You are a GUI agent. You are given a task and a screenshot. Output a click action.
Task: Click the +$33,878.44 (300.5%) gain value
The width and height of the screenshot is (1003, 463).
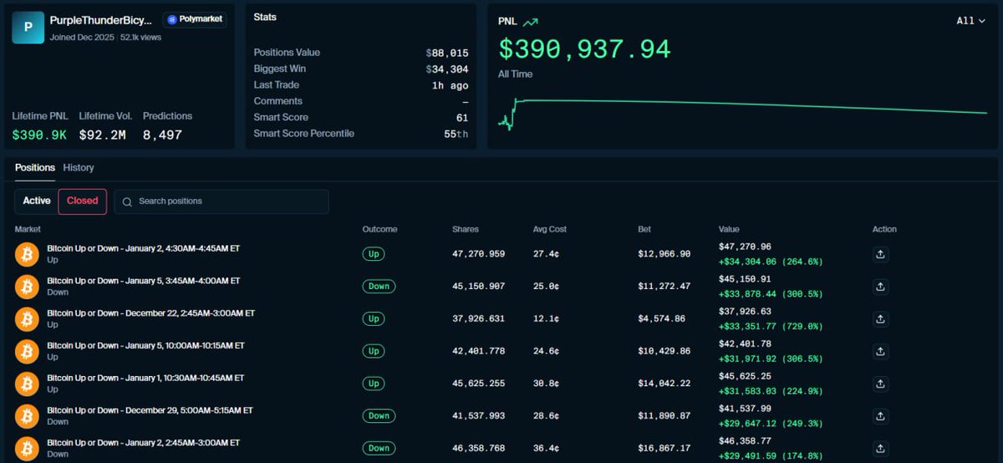(x=771, y=293)
